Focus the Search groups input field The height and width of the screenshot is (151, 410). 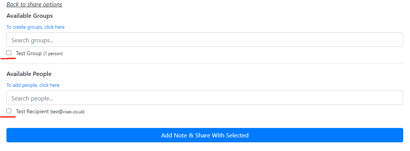click(x=204, y=40)
